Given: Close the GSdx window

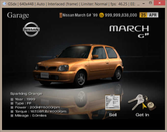Looking at the screenshot, I should pos(159,3).
